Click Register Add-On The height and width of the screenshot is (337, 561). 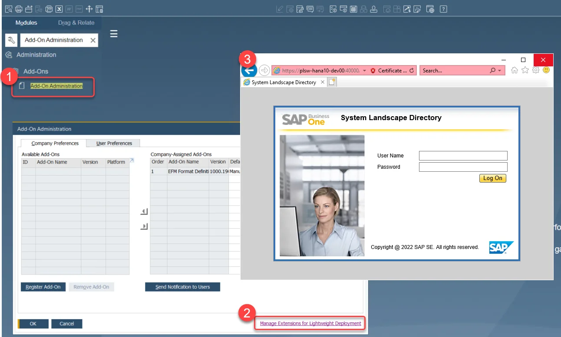pos(43,287)
